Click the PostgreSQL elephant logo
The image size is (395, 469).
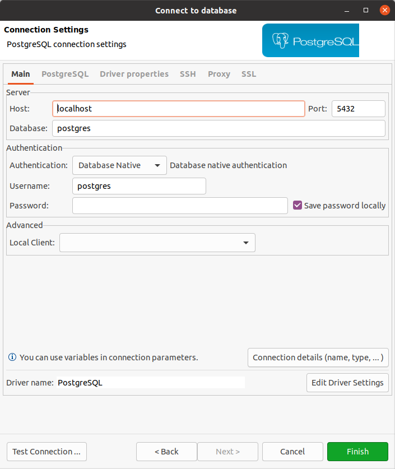tap(280, 40)
